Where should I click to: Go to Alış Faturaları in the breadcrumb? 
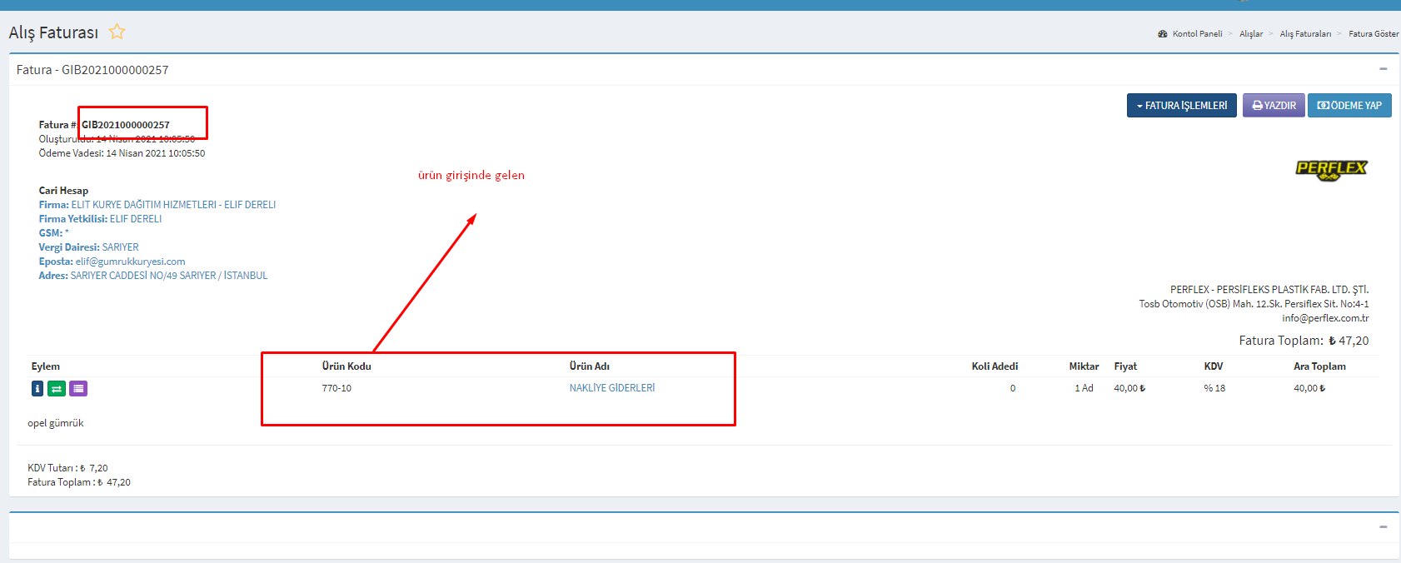click(1305, 34)
